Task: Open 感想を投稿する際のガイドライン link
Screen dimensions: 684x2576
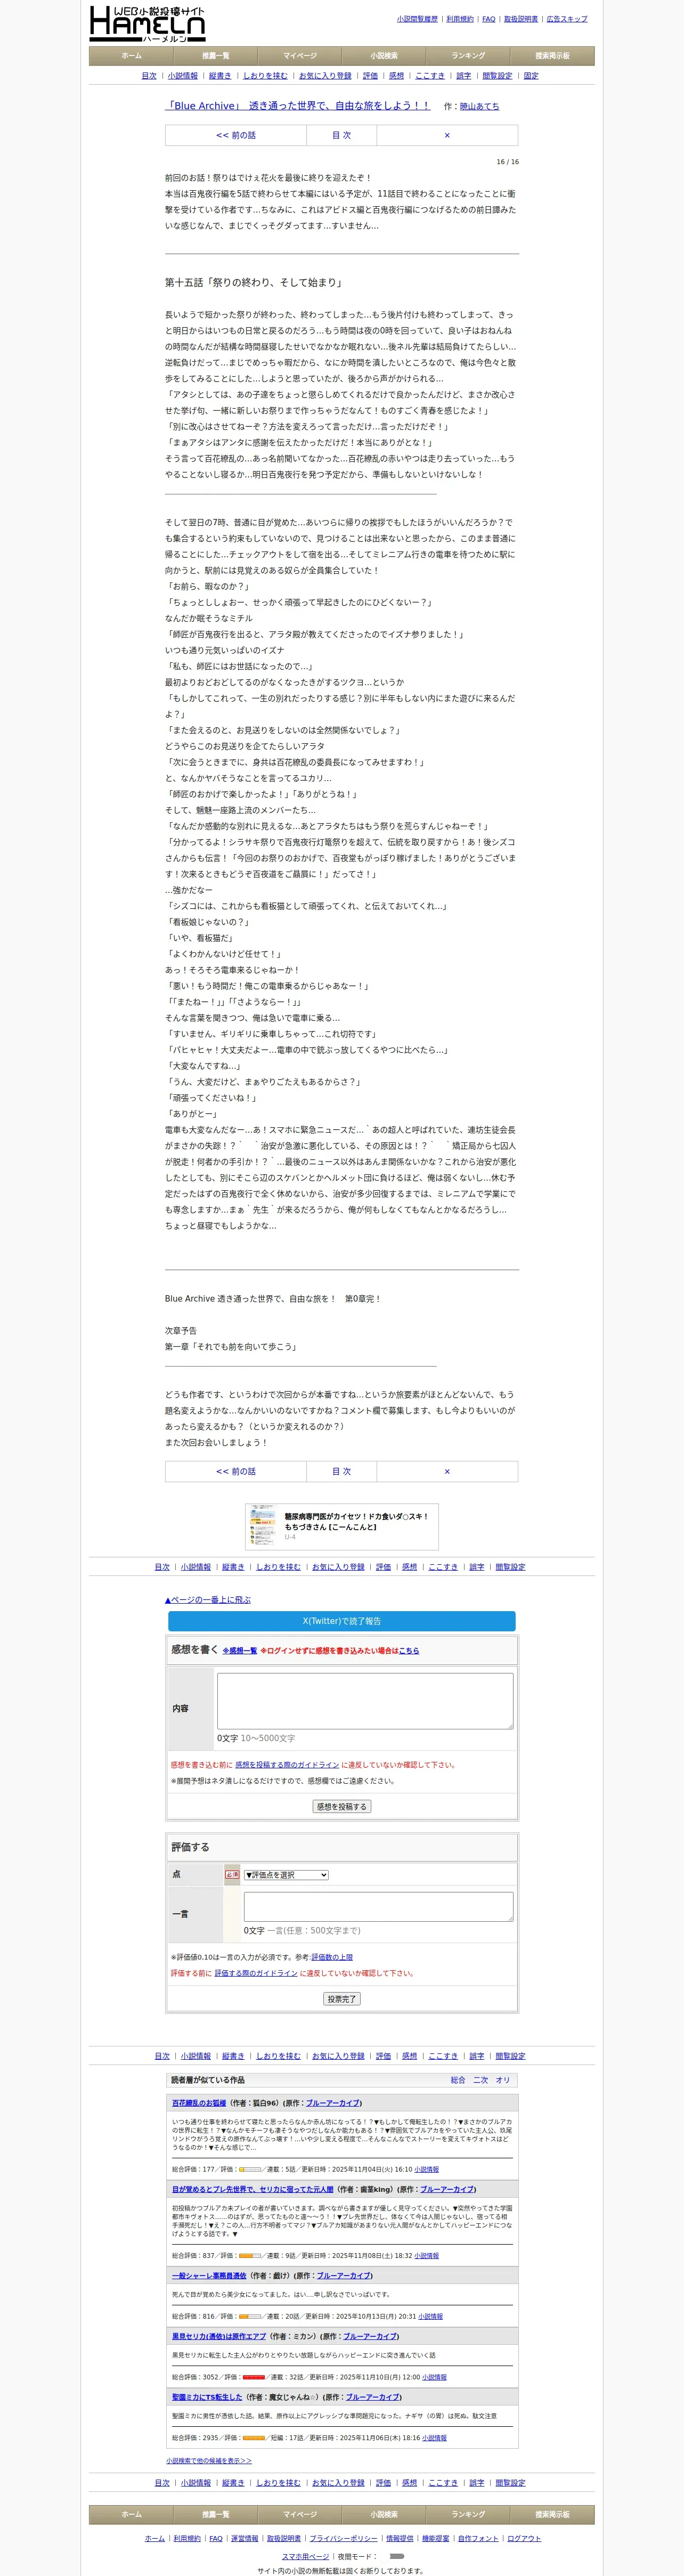Action: pyautogui.click(x=287, y=1765)
